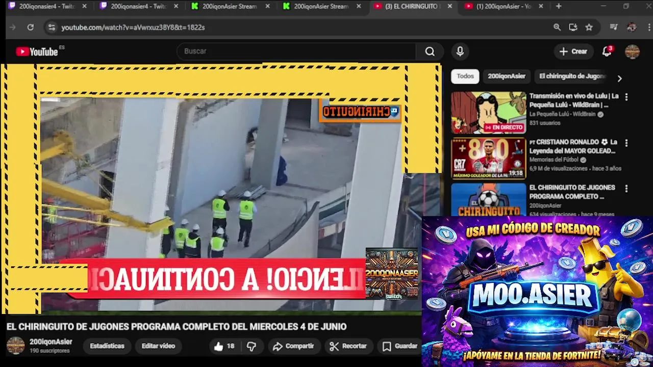Click the install/cast icon in address bar
Screen dimensions: 653x367
point(573,28)
